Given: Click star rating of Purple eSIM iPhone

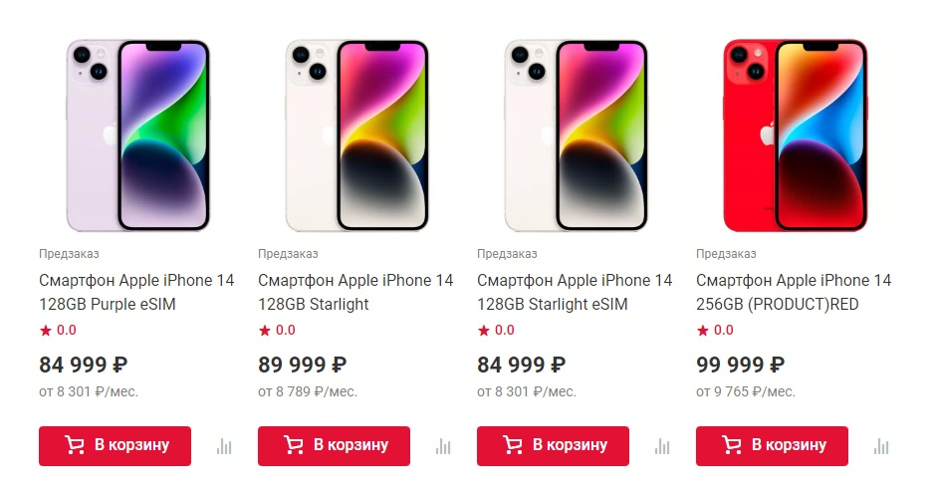Looking at the screenshot, I should click(58, 330).
